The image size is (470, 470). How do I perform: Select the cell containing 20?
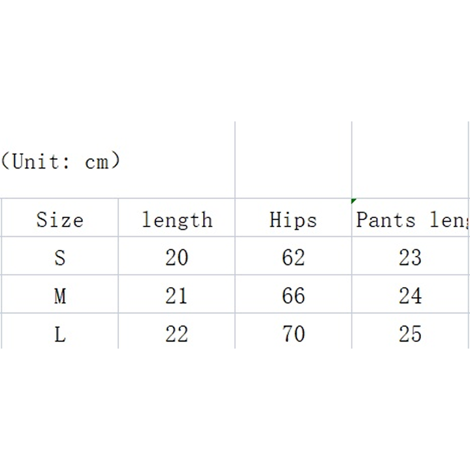tap(177, 257)
